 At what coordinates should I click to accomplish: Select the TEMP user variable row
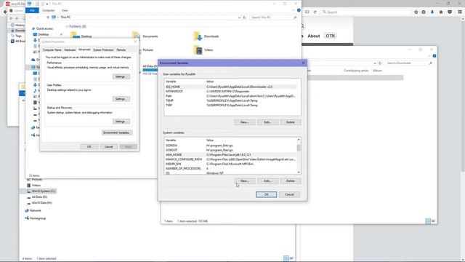(x=230, y=100)
